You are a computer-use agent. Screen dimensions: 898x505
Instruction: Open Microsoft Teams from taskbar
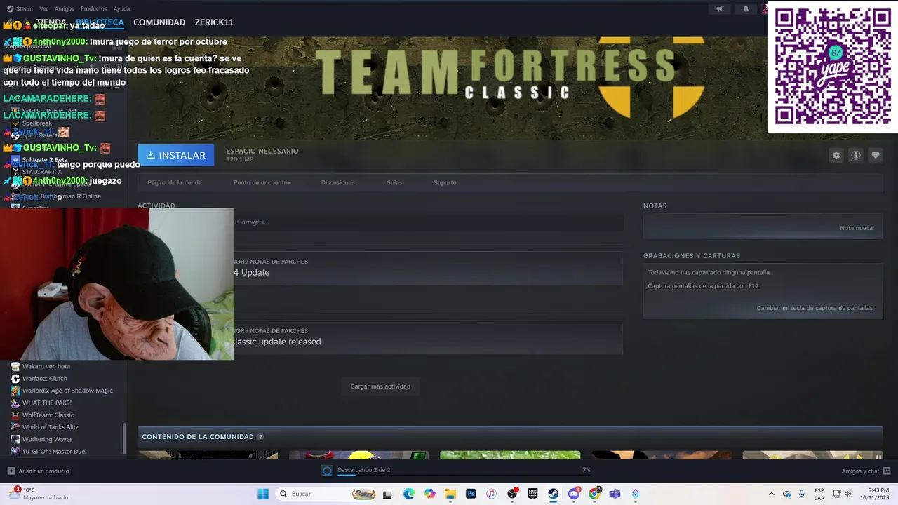coord(615,494)
